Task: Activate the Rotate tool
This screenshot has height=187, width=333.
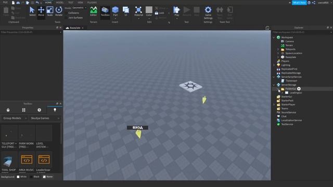Action: [59, 11]
